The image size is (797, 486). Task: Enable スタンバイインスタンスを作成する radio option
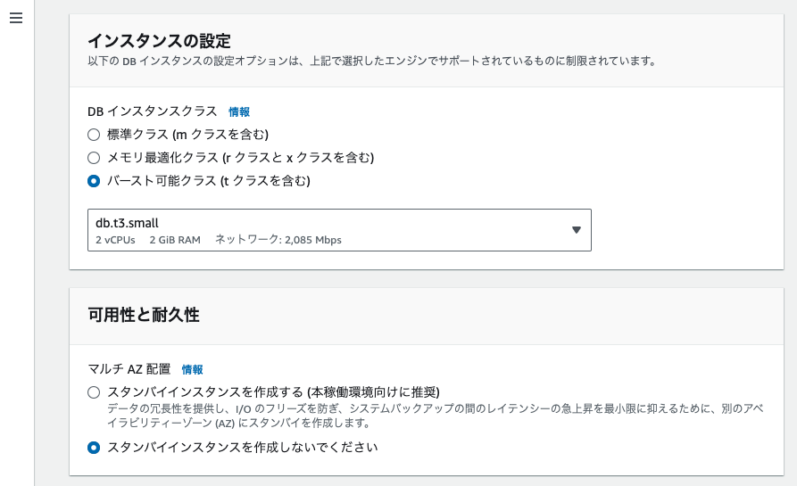coord(94,392)
